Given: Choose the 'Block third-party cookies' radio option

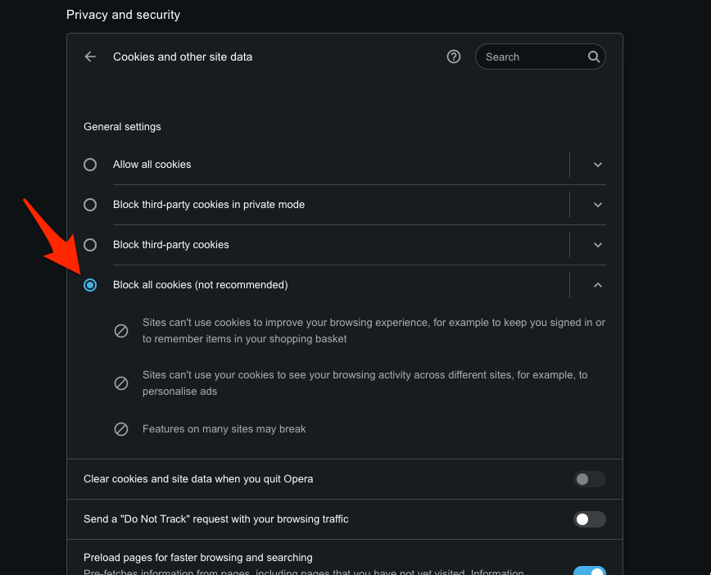Looking at the screenshot, I should pos(90,245).
